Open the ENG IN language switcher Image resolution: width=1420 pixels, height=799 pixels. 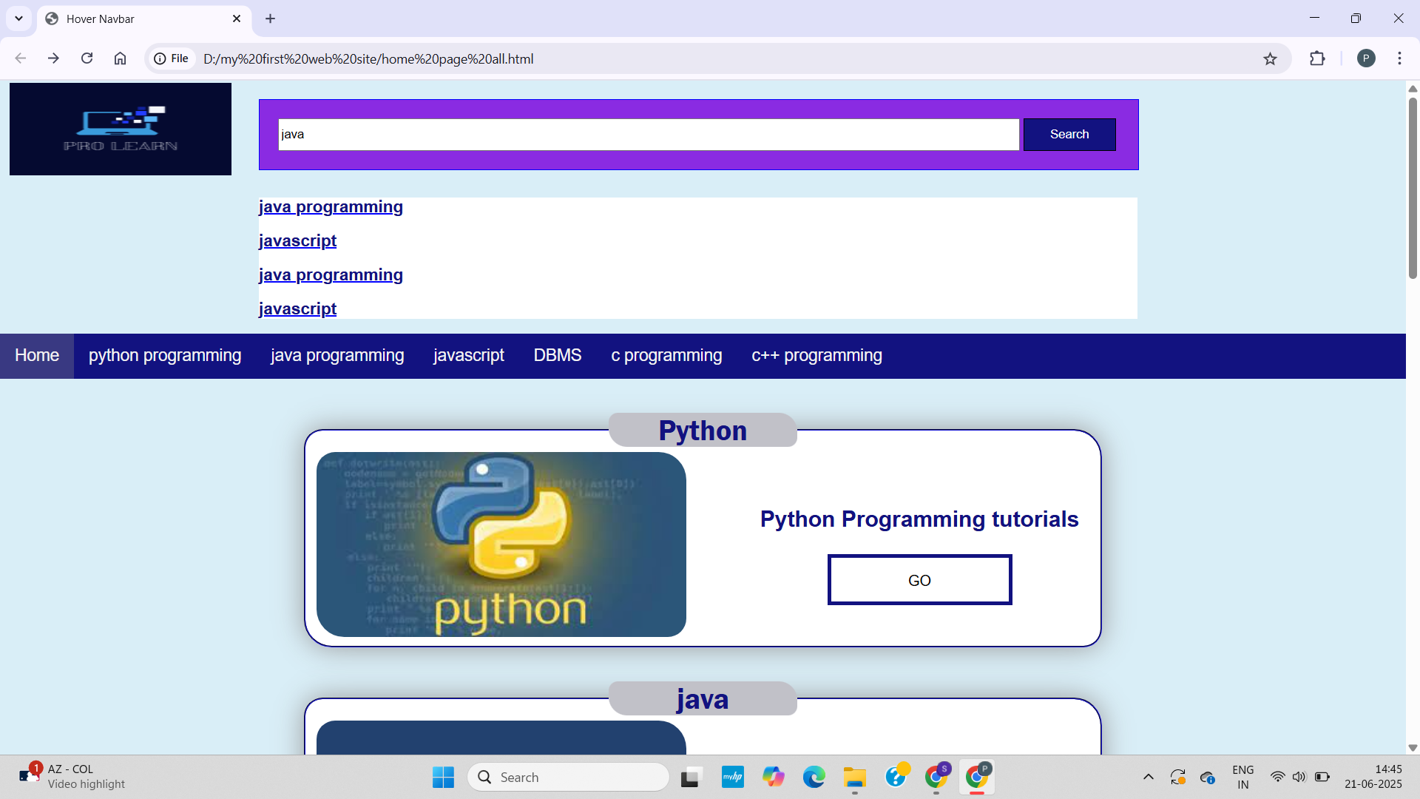[x=1243, y=777]
